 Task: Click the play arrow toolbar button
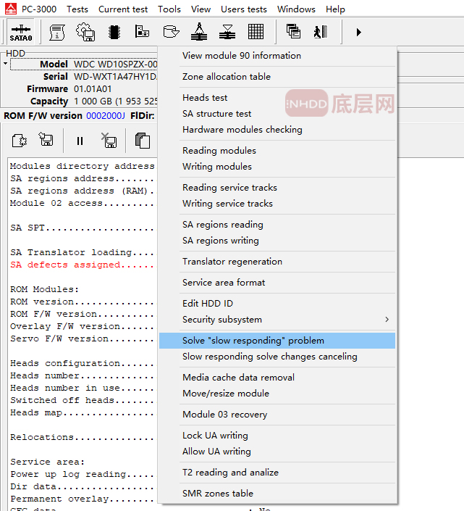click(x=358, y=32)
